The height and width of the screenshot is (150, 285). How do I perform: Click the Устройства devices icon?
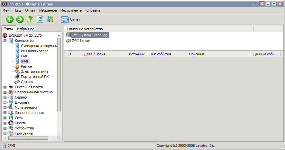(11, 128)
